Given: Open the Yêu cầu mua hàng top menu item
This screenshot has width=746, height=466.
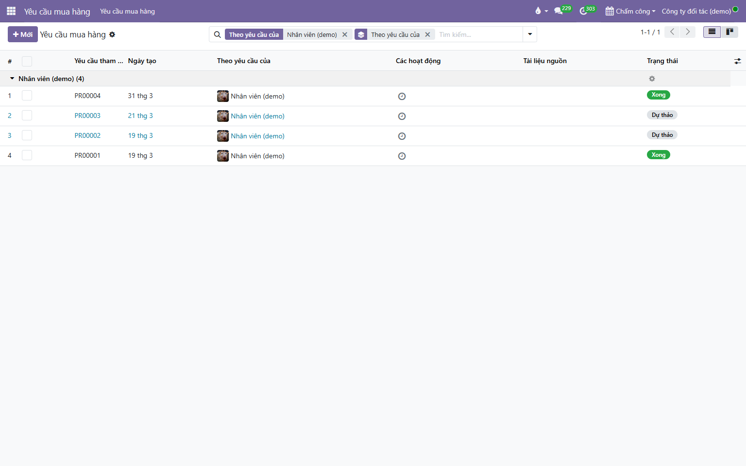Looking at the screenshot, I should [127, 11].
